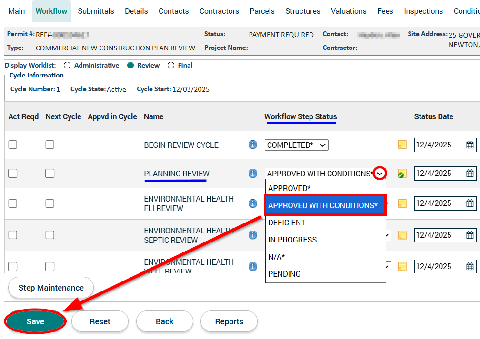This screenshot has width=480, height=339.
Task: Open the Inspections tab
Action: [x=423, y=11]
